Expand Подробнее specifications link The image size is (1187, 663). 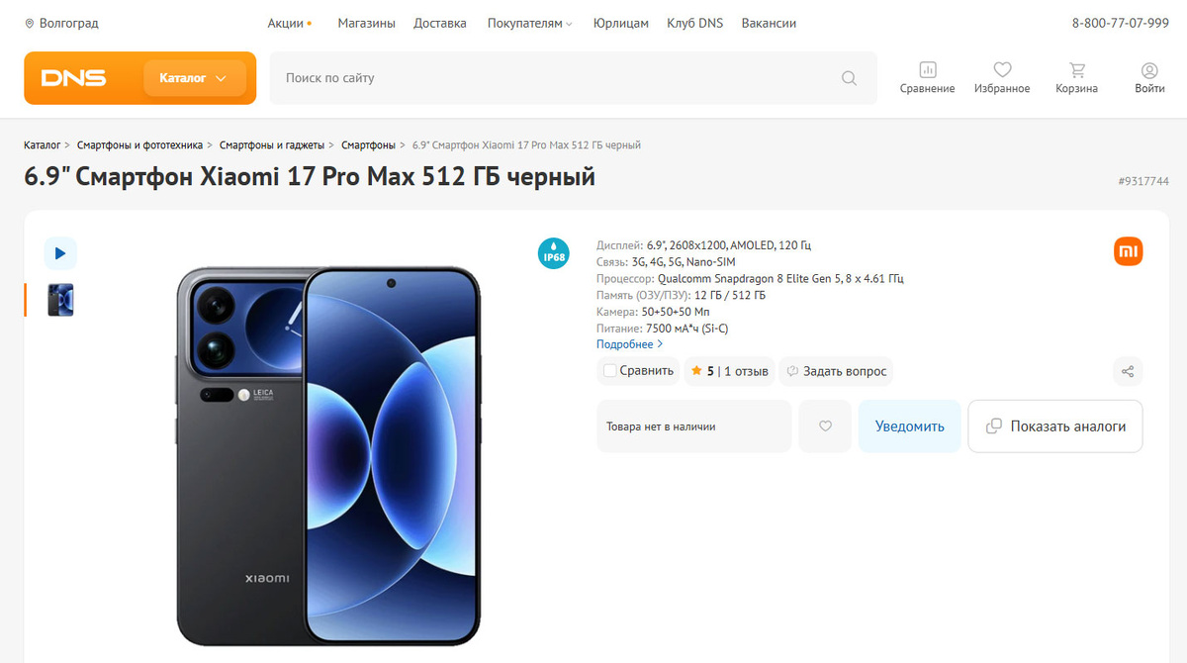tap(629, 344)
